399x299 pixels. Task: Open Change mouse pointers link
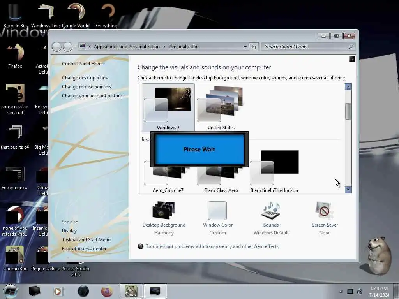[x=87, y=87]
